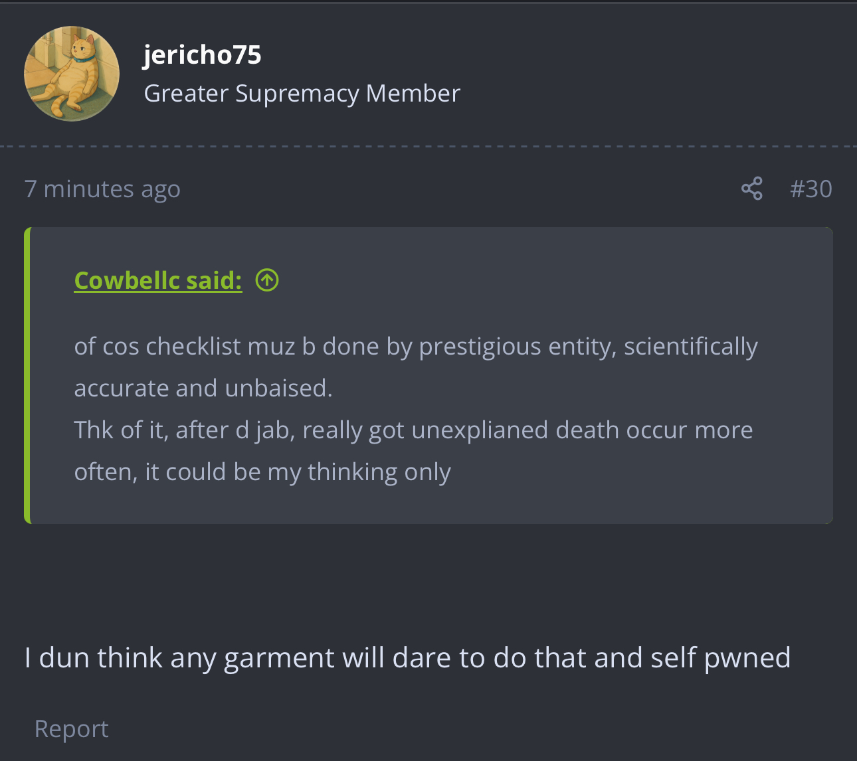The image size is (857, 761).
Task: Click the quoted line starting "Thk of it"
Action: point(413,430)
